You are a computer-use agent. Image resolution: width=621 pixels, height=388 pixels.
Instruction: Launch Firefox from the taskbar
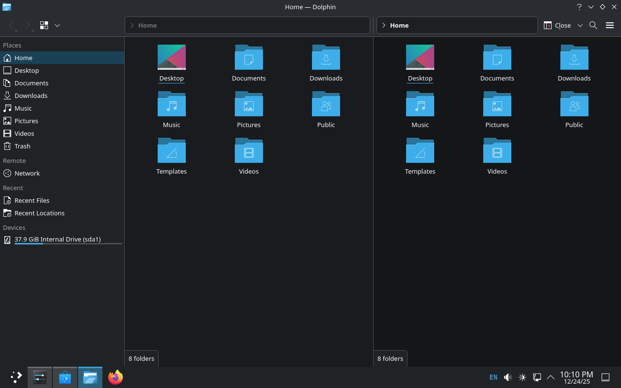pos(115,377)
